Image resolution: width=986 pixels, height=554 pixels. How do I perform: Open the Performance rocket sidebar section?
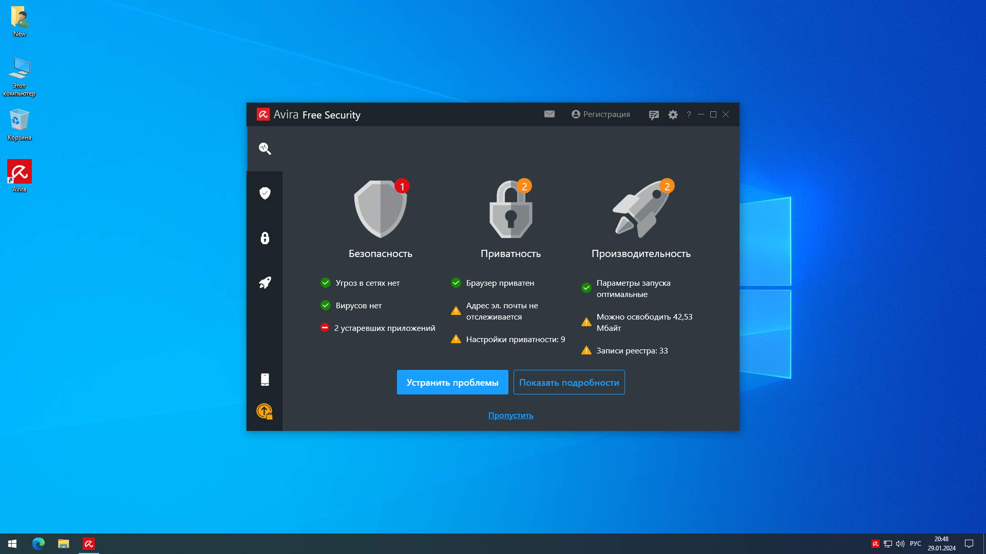[x=265, y=283]
